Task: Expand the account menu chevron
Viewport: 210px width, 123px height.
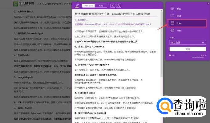Action: [205, 55]
